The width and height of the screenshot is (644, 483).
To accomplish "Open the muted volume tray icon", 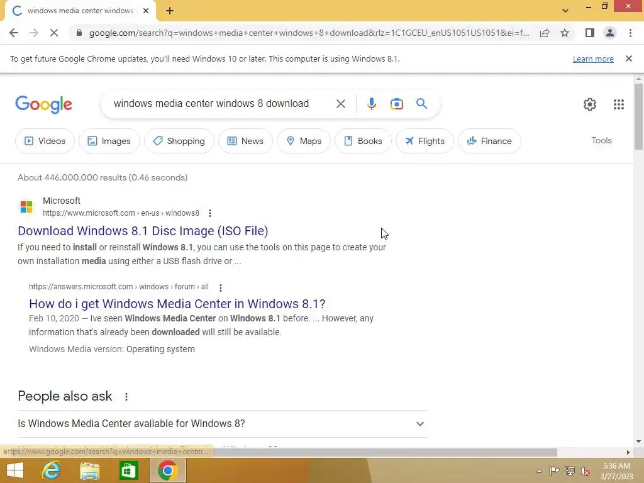I will pos(585,471).
